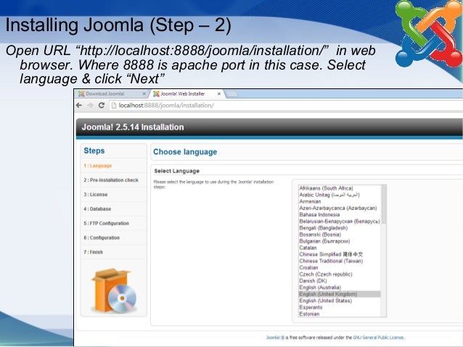Screen dimensions: 463x347
Task: Select step 2 : Pre-Installation check
Action: 111,180
